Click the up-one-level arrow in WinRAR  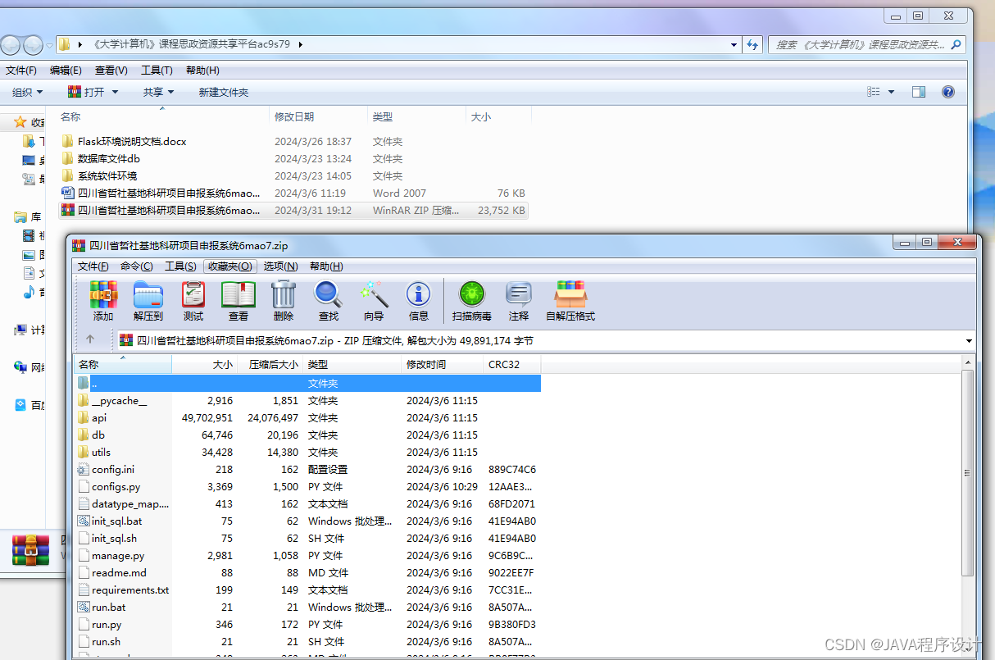(x=90, y=339)
